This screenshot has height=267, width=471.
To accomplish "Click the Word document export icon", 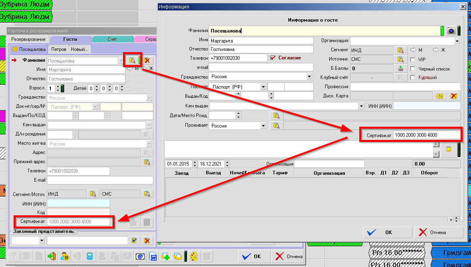I will click(x=153, y=256).
